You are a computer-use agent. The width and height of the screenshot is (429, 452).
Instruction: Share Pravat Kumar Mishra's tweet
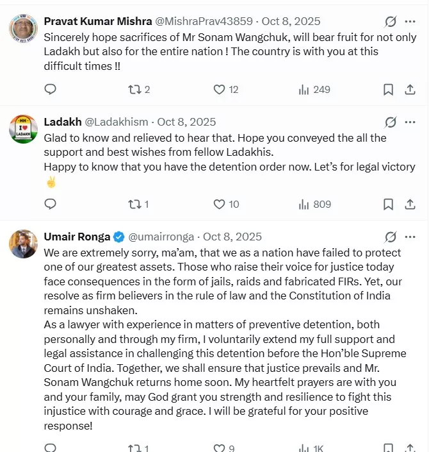pos(410,89)
